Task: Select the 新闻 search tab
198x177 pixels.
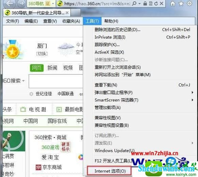Action: [52, 68]
